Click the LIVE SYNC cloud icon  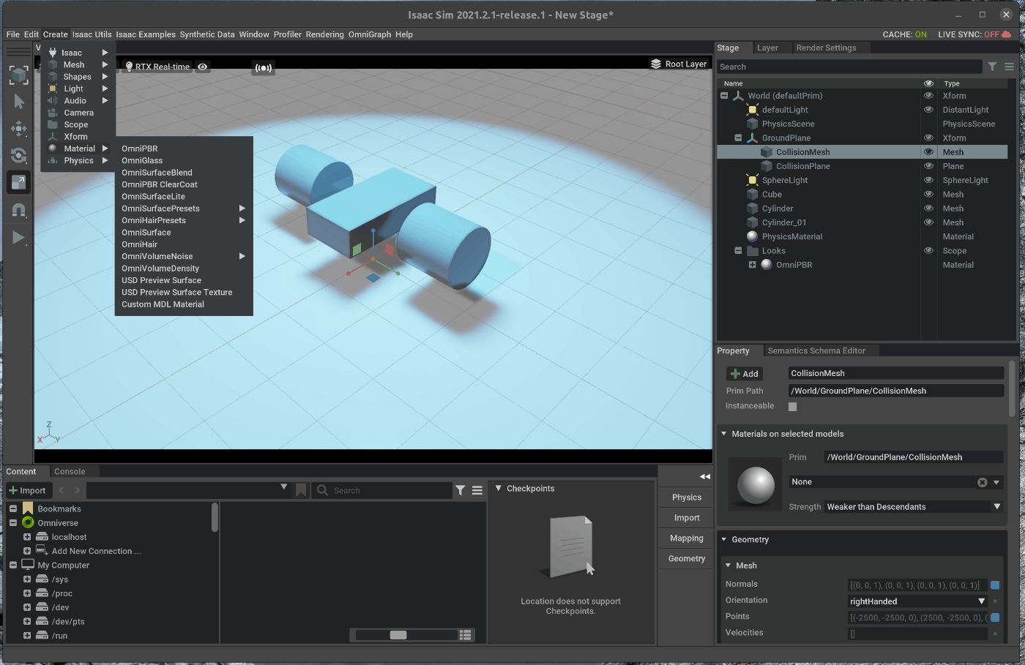point(1006,34)
